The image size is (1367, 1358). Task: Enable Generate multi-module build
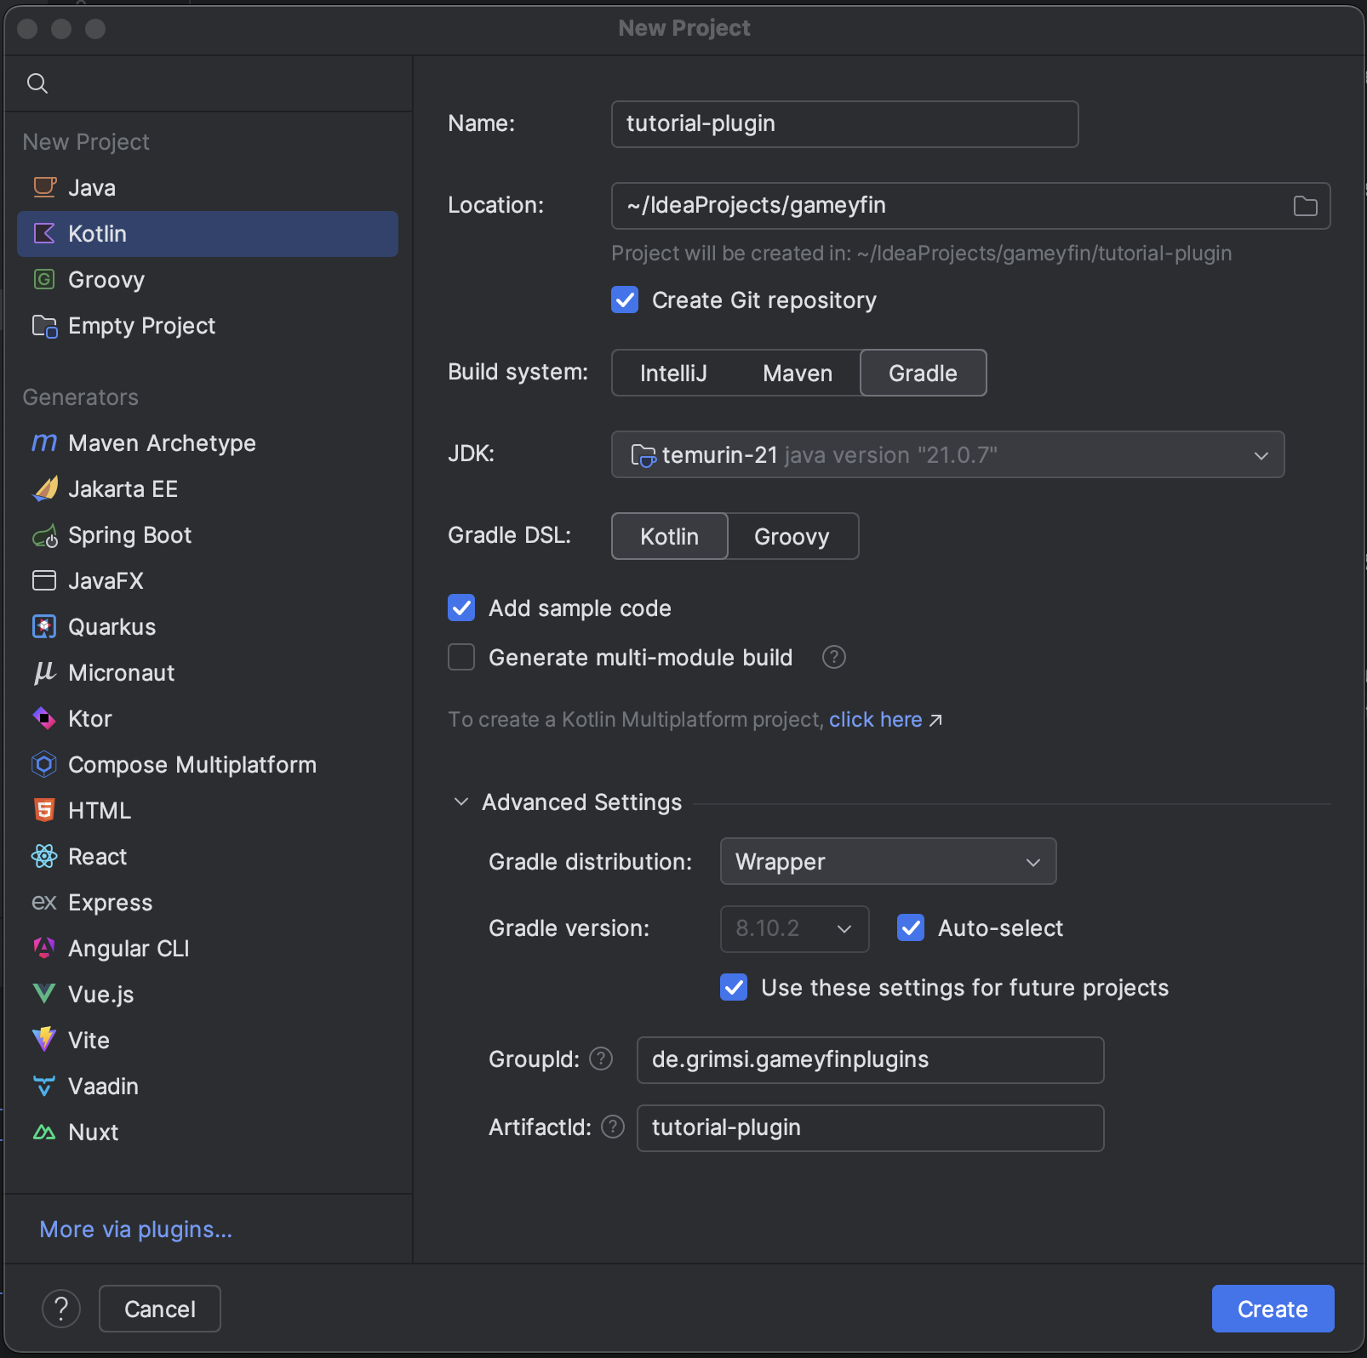pos(461,657)
